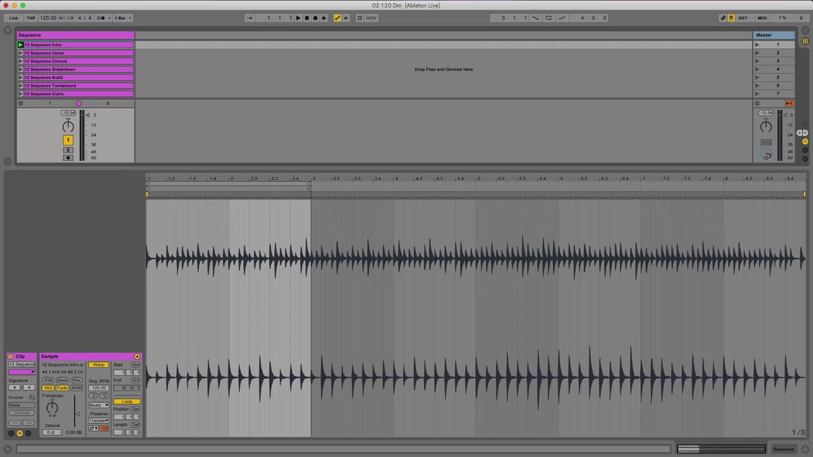Open the 1 Bar quantization menu

point(123,18)
